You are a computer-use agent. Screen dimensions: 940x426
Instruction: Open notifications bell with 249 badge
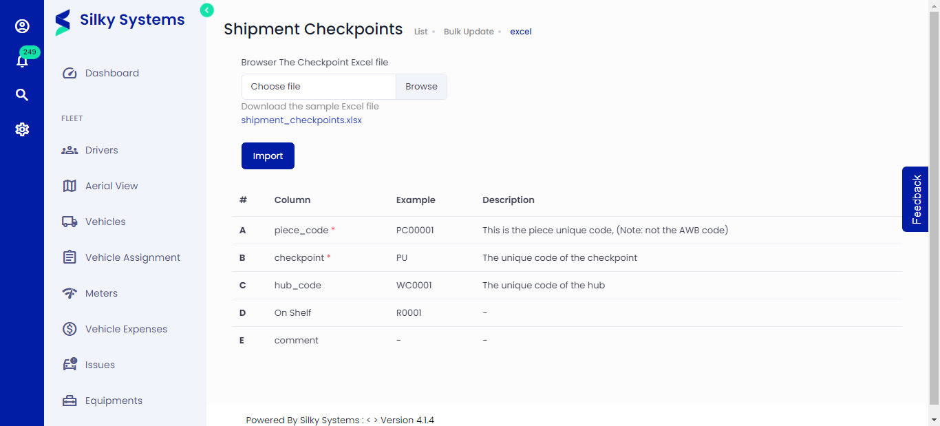click(22, 61)
